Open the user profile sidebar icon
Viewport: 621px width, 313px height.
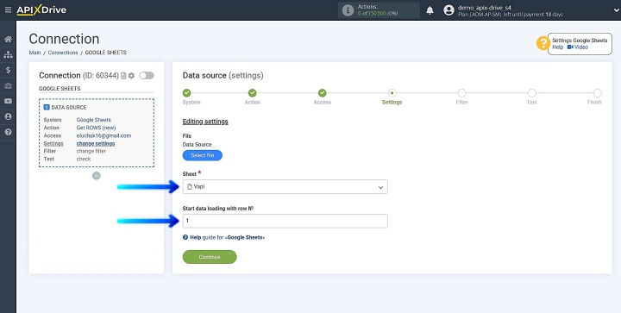coord(8,116)
